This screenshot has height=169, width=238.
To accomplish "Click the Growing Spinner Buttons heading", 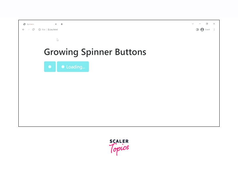I will coord(95,52).
